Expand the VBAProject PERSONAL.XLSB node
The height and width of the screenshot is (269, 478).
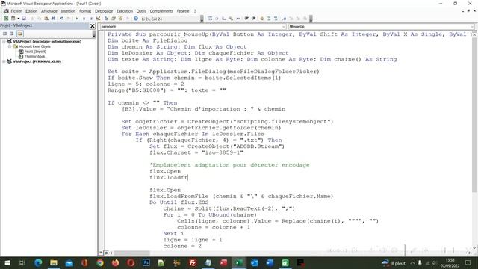pyautogui.click(x=4, y=61)
